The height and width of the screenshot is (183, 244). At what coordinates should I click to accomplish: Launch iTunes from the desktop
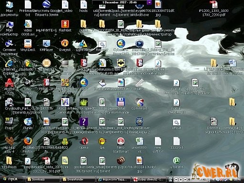[28, 123]
